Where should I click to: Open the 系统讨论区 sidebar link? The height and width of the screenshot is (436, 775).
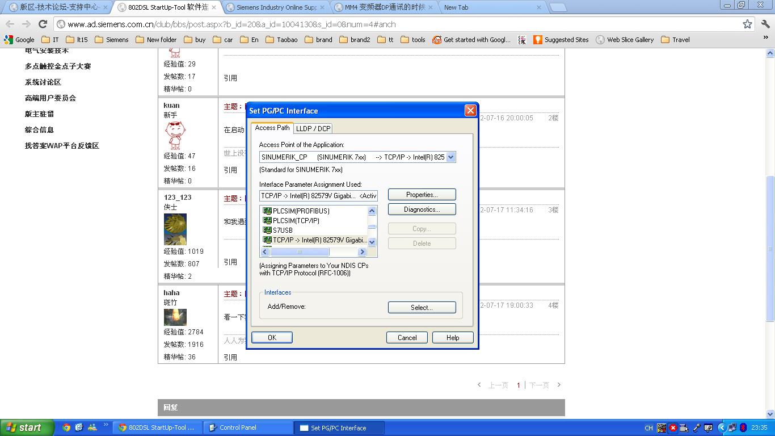coord(43,82)
